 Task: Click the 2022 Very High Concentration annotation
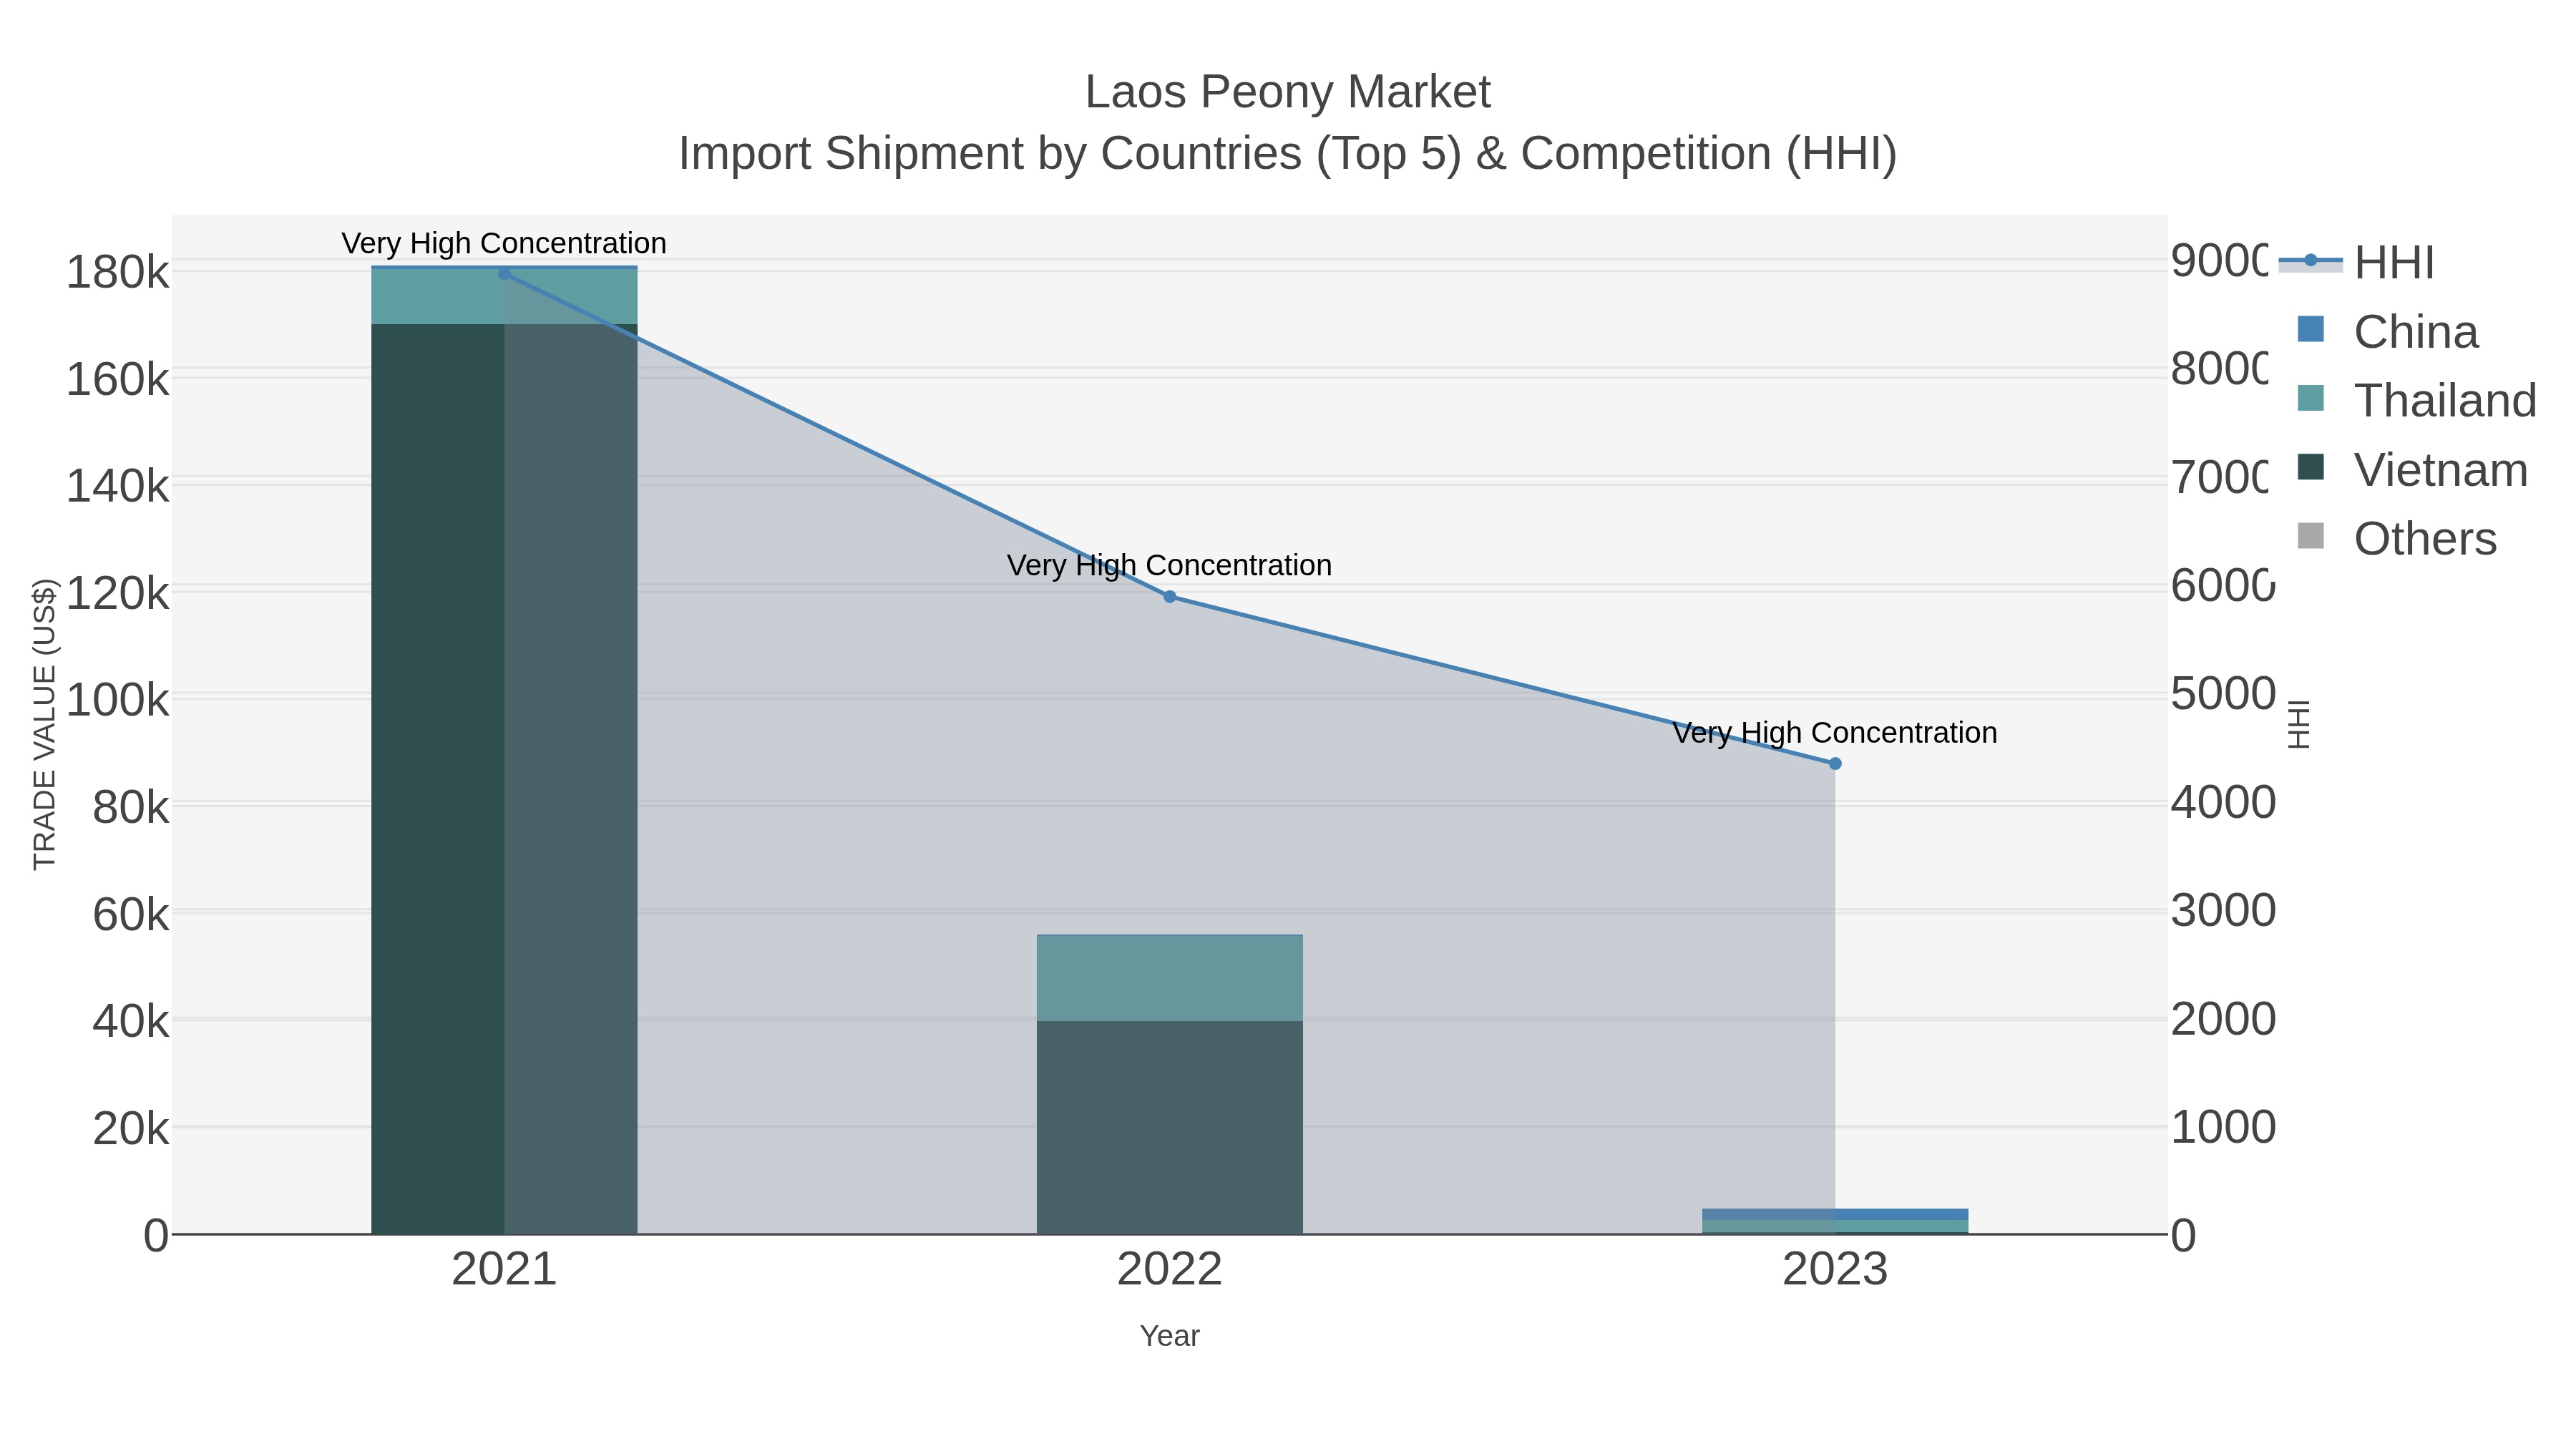1169,565
